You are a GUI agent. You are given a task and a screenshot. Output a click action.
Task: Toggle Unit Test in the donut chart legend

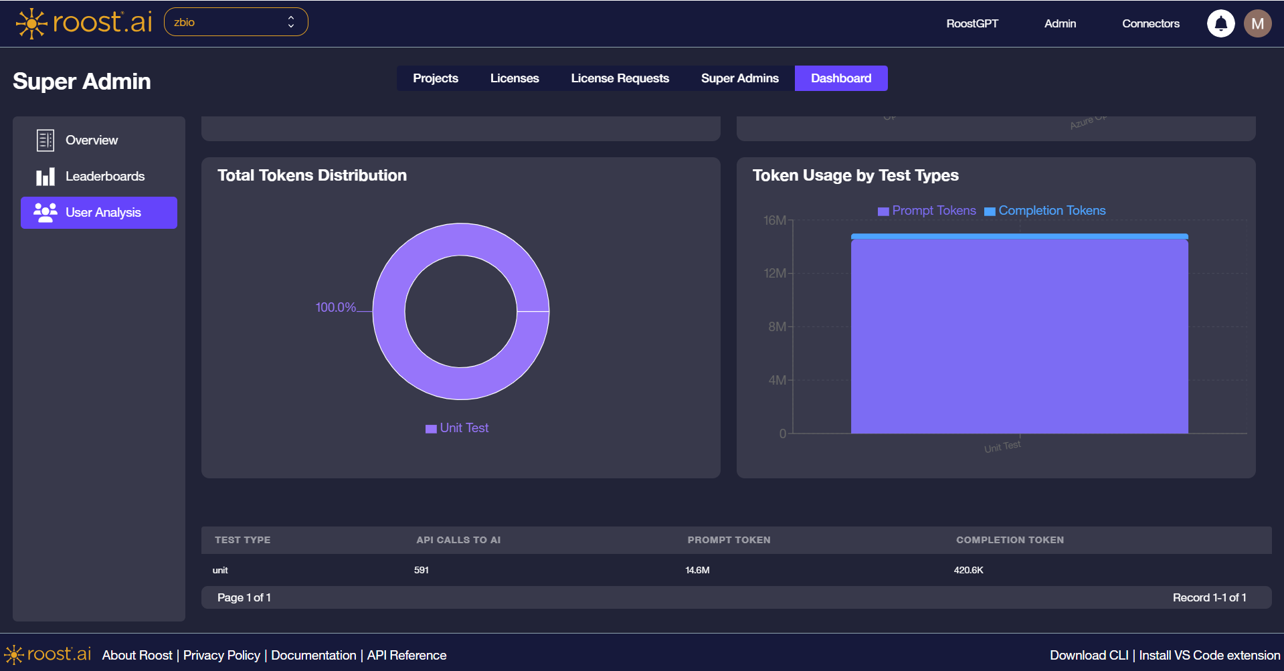pyautogui.click(x=456, y=427)
